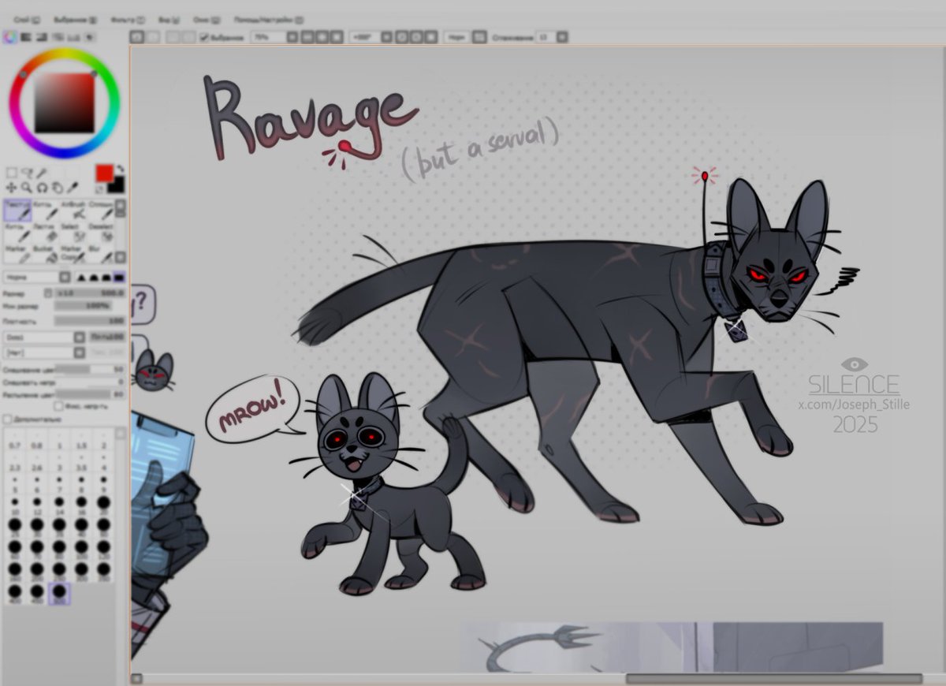Screen dimensions: 946x686
Task: Open the stabilizer value dropdown
Action: (562, 36)
